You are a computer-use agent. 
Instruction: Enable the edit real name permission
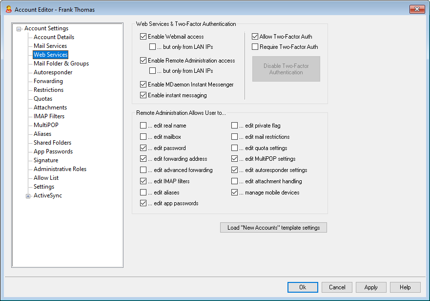tap(143, 126)
